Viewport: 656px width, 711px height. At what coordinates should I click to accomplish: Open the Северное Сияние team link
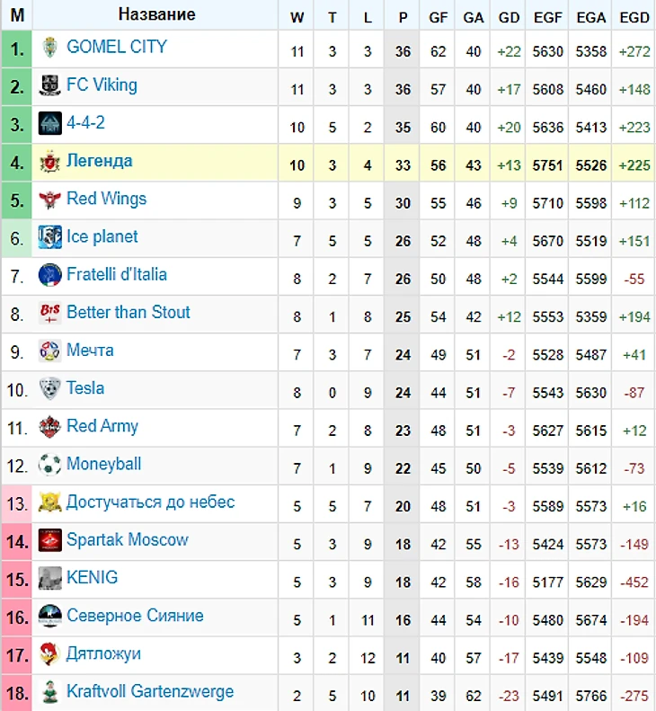point(135,616)
